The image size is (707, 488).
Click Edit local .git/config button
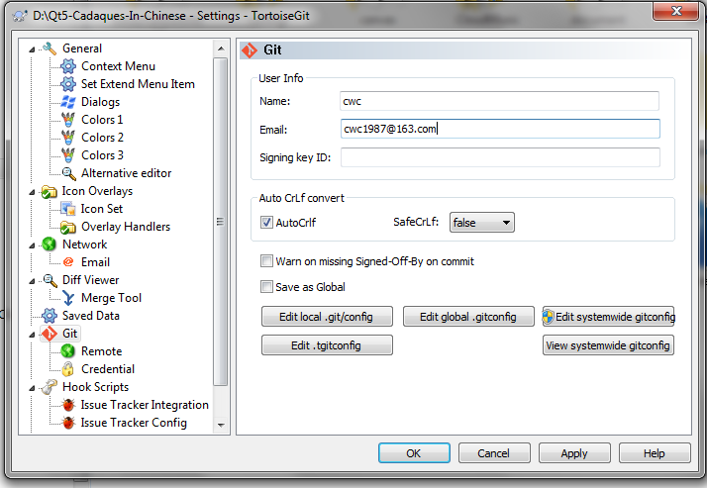tap(327, 317)
